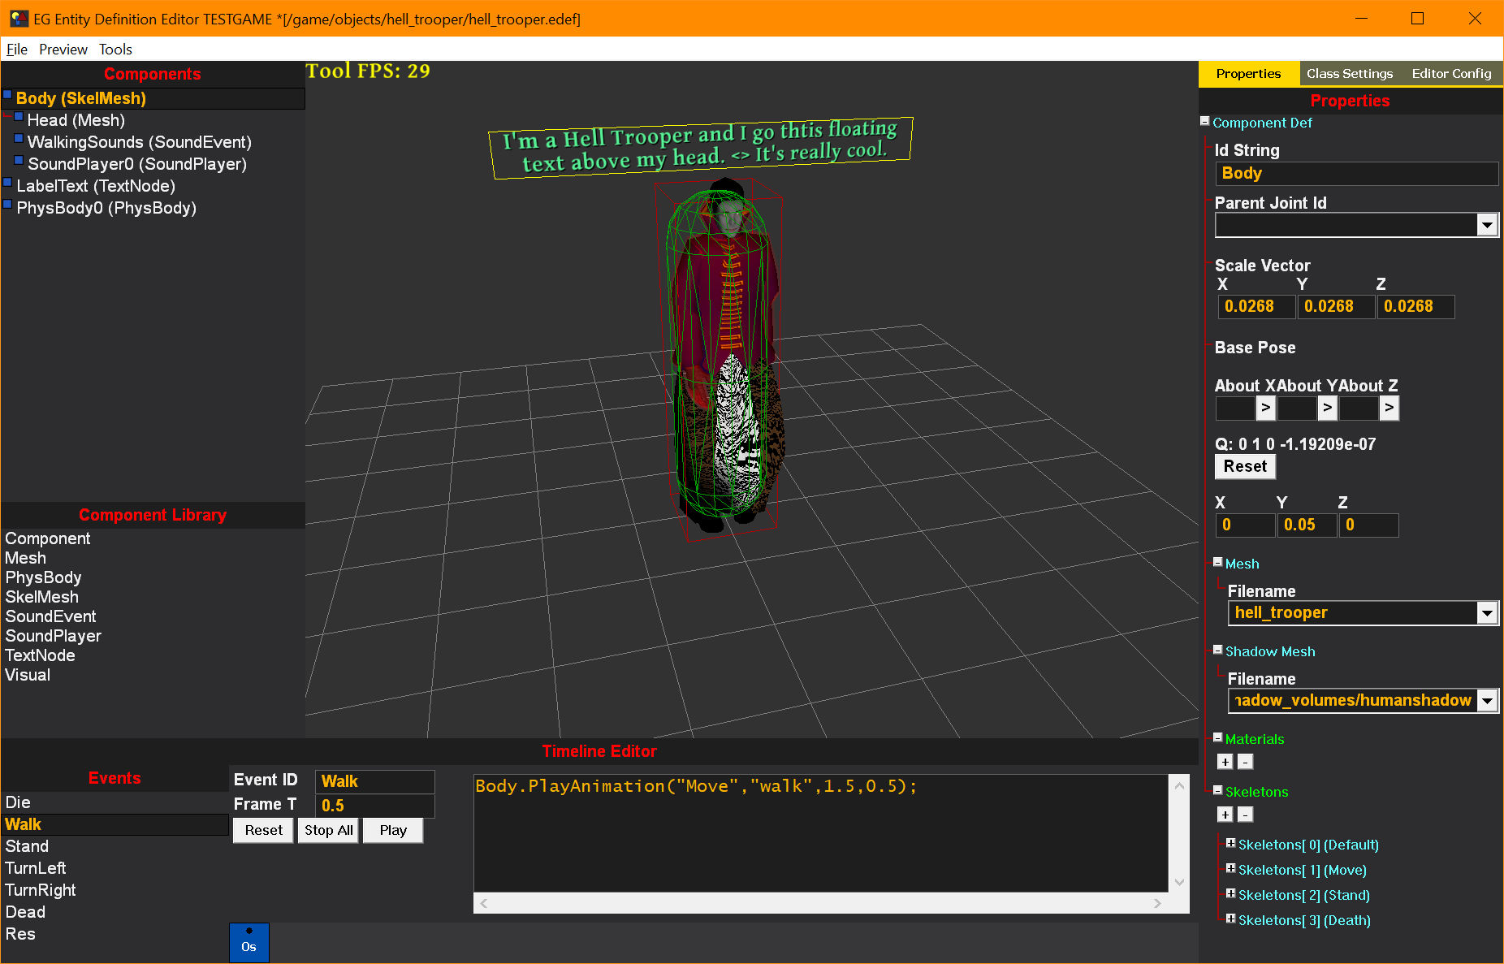
Task: Click the About Y arrow button
Action: (1327, 408)
